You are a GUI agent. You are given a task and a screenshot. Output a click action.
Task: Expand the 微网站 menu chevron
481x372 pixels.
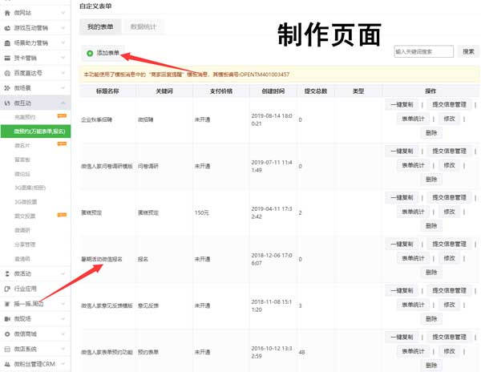[63, 13]
